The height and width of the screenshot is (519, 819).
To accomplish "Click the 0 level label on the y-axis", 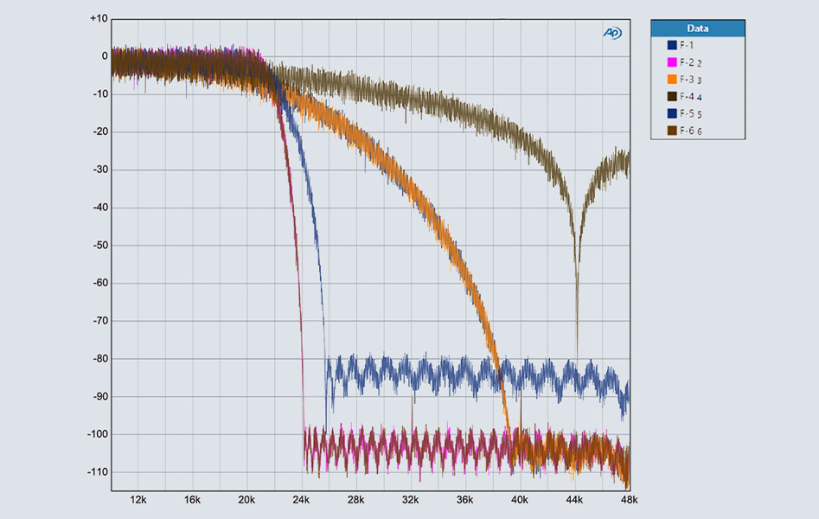I will point(105,56).
